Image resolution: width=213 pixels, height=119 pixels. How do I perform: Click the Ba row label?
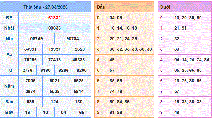pos(9,55)
